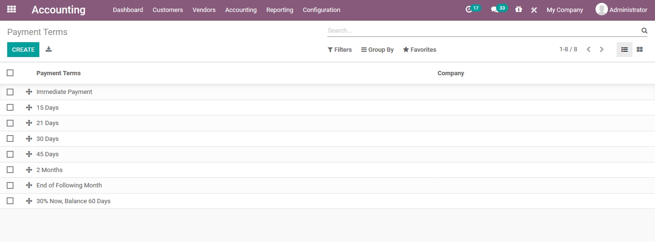
Task: Select the Immediate Payment row checkbox
Action: [x=10, y=92]
